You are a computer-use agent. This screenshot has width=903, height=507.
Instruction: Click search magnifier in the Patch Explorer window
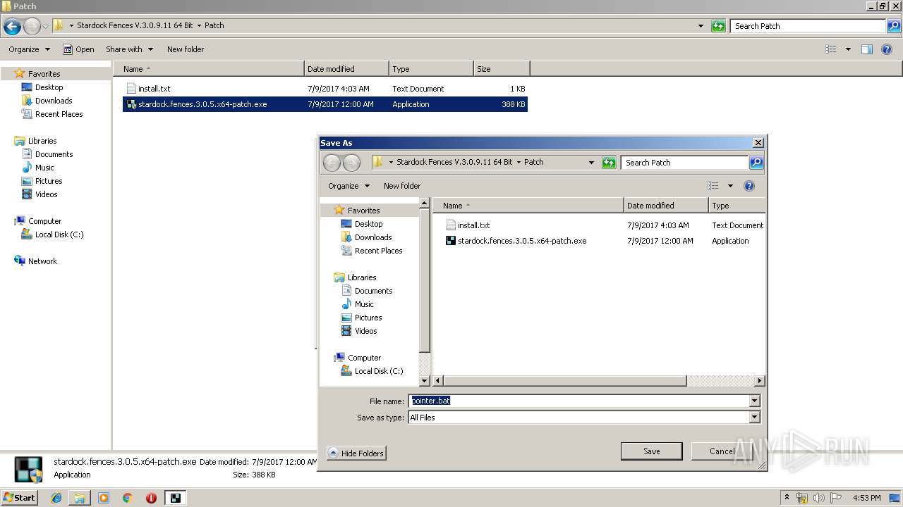click(x=894, y=26)
